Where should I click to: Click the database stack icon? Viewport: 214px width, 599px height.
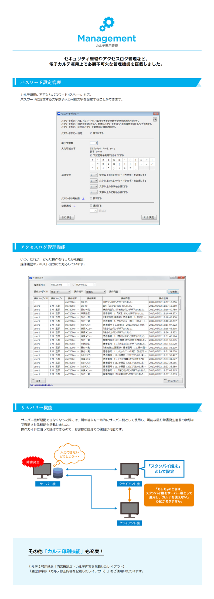point(58,473)
